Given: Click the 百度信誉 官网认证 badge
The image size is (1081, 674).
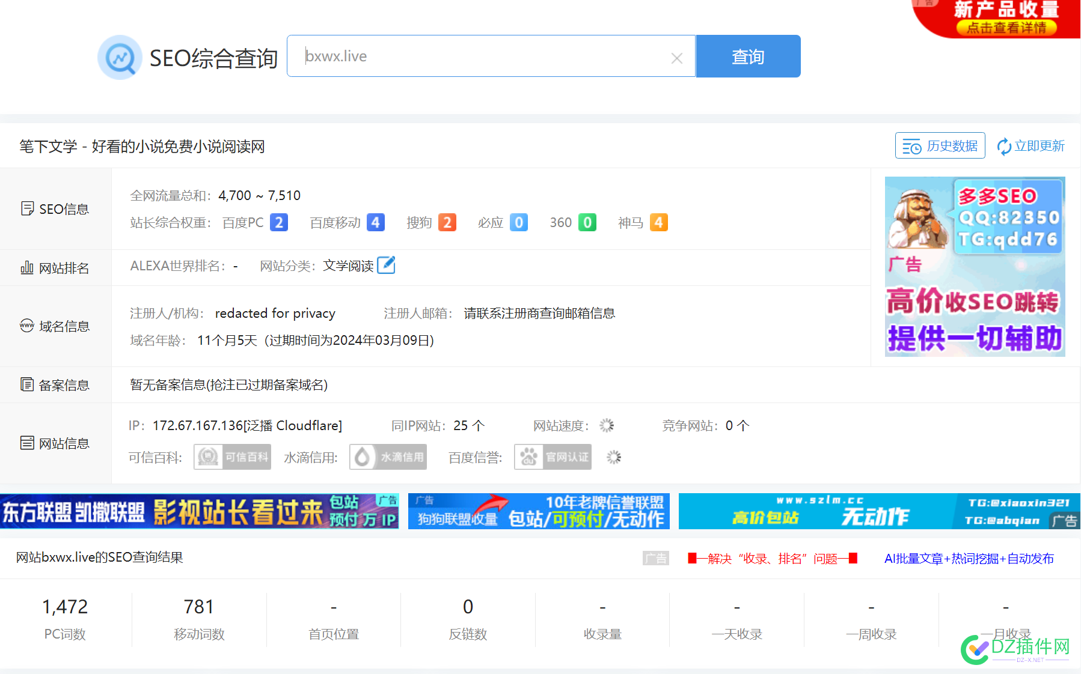Looking at the screenshot, I should 553,457.
